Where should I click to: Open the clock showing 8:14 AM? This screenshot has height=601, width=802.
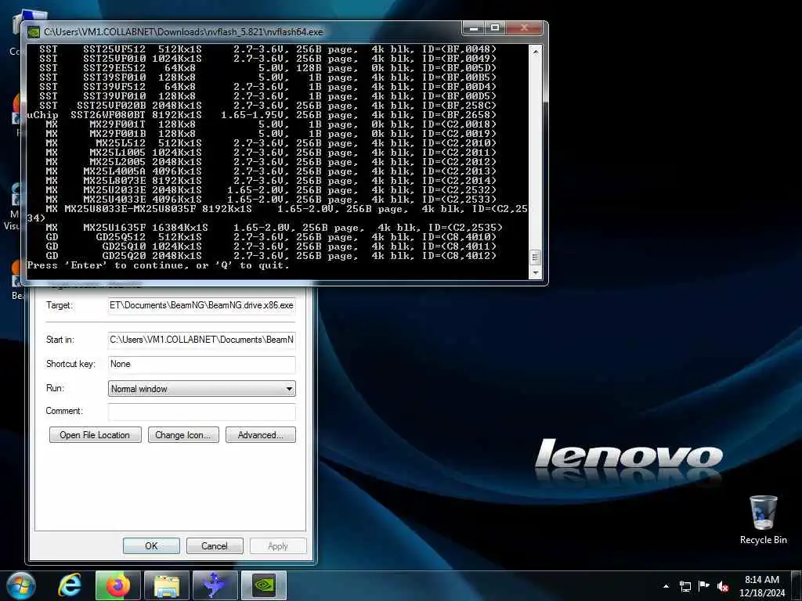pos(761,580)
